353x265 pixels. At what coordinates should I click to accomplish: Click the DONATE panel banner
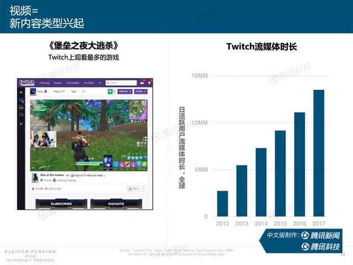click(x=116, y=204)
